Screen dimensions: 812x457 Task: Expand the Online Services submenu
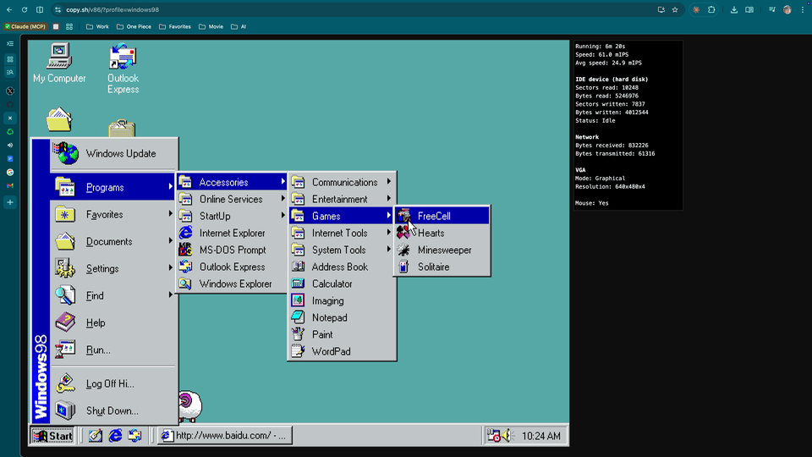[230, 199]
